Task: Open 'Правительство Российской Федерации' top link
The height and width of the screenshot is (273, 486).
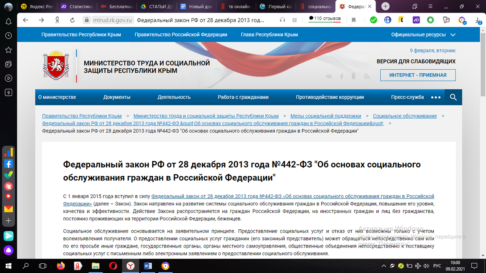Action: pyautogui.click(x=181, y=35)
